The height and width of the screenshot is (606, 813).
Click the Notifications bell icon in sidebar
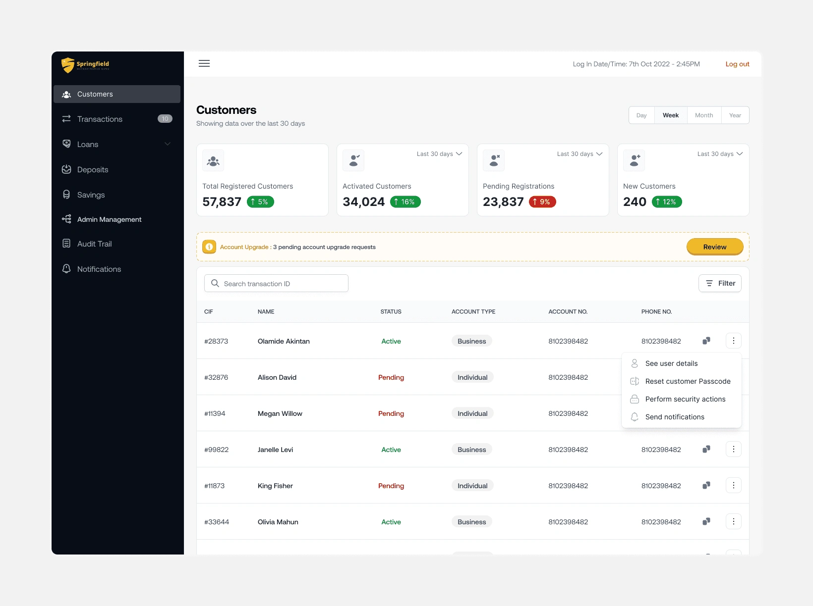[x=66, y=269]
